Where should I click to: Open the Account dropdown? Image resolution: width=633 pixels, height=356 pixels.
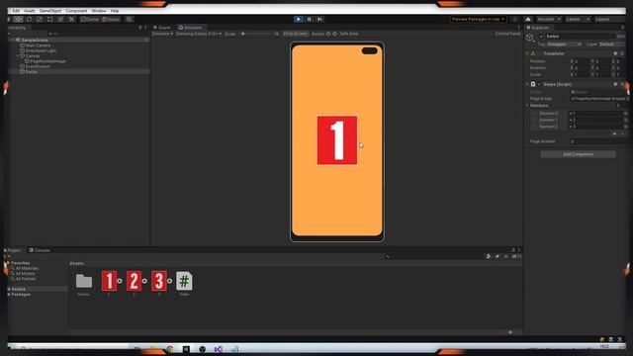pos(549,19)
